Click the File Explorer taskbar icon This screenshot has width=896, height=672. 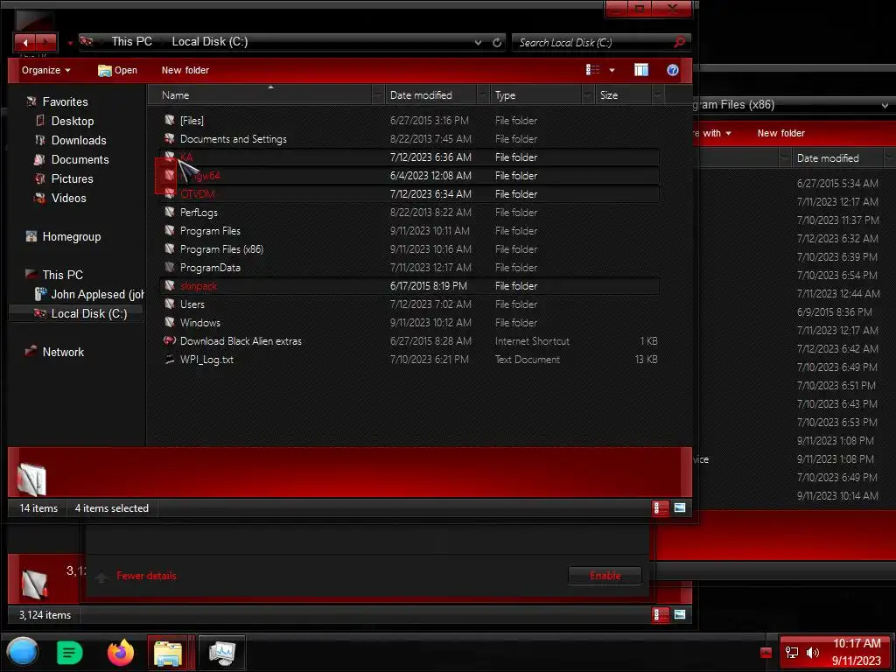pos(167,653)
